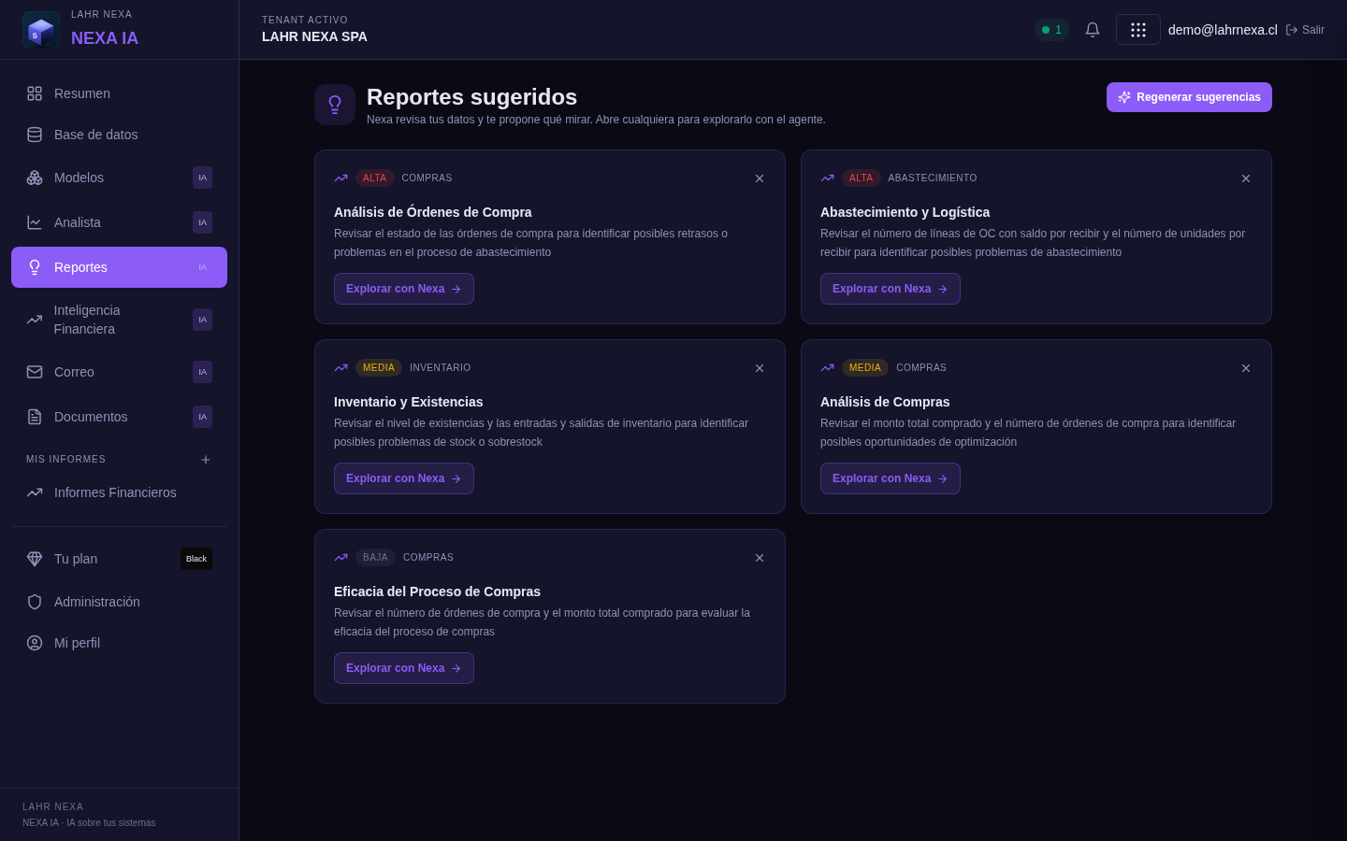Click the Mi perfil user circle icon
This screenshot has height=841, width=1347.
coord(35,643)
